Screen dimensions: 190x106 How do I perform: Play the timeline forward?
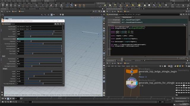11,99
